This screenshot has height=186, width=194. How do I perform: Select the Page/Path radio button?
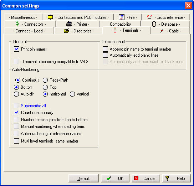point(45,80)
